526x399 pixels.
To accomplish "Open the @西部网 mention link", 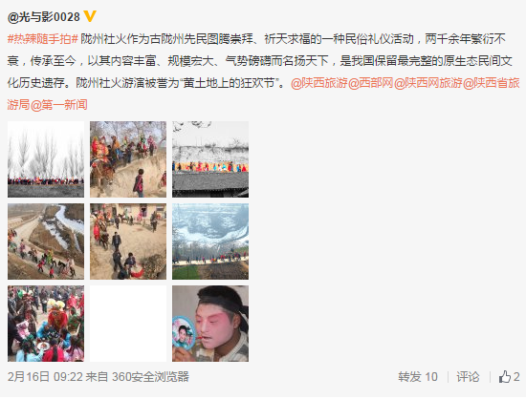I will [x=371, y=83].
